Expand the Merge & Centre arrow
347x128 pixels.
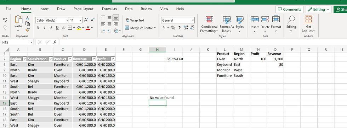click(155, 28)
